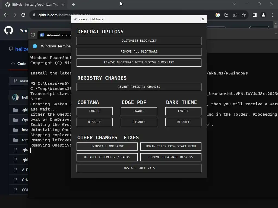Close the Windows10Debloater dialog

tap(203, 19)
